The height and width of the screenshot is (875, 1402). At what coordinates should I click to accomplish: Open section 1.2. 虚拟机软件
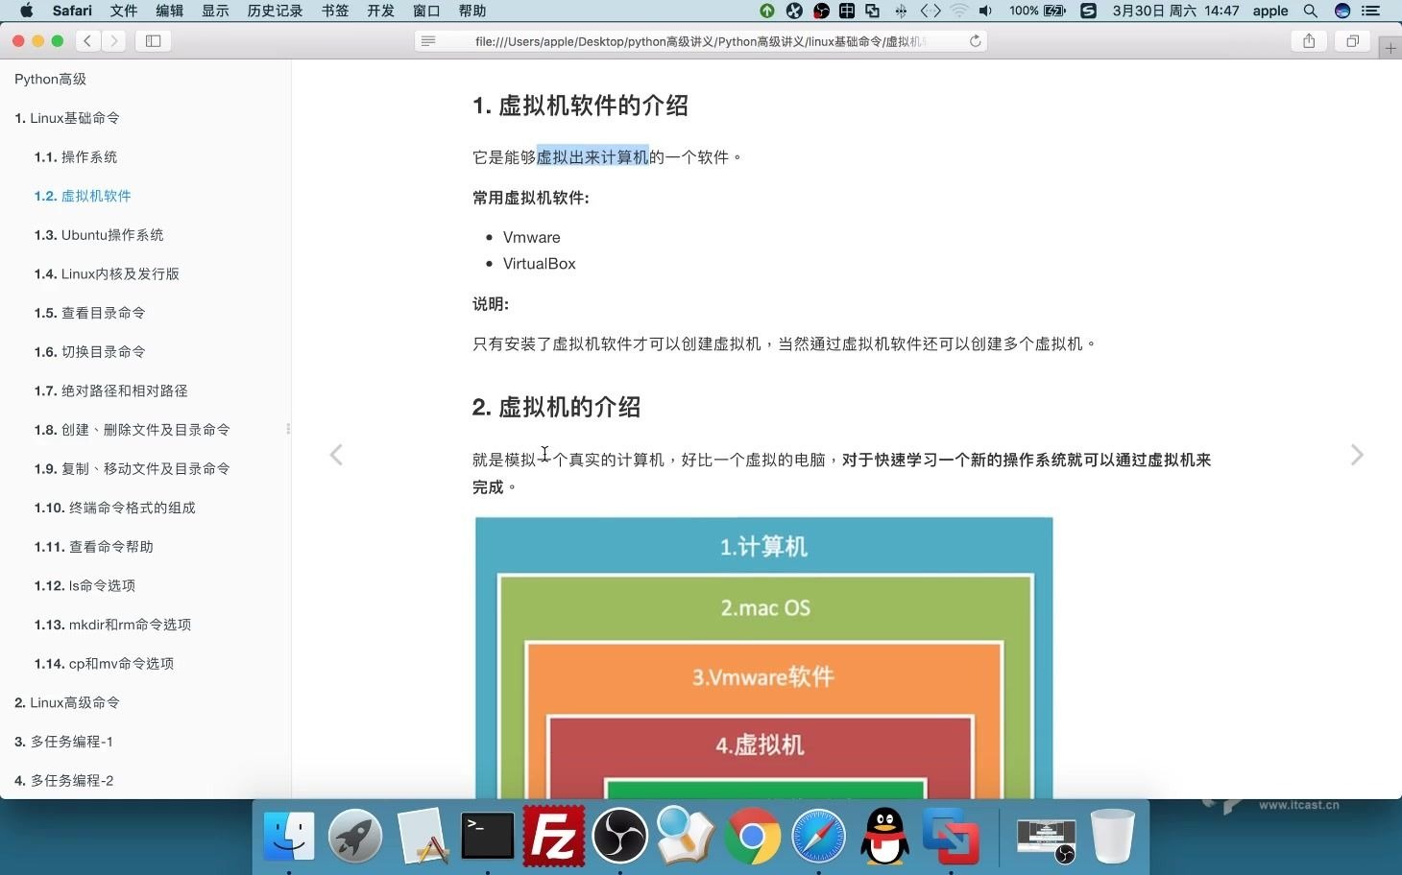pyautogui.click(x=83, y=196)
